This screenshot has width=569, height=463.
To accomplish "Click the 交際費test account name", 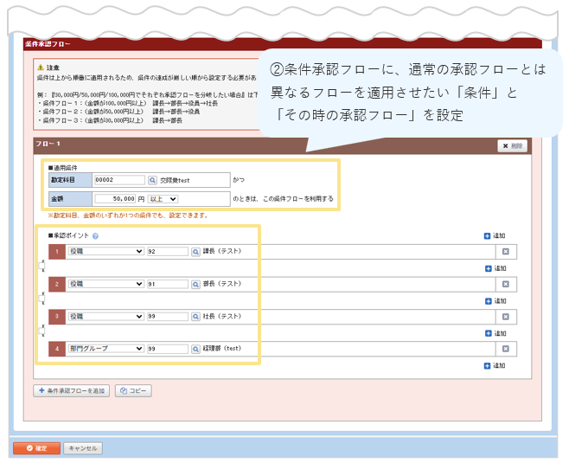I will click(175, 180).
